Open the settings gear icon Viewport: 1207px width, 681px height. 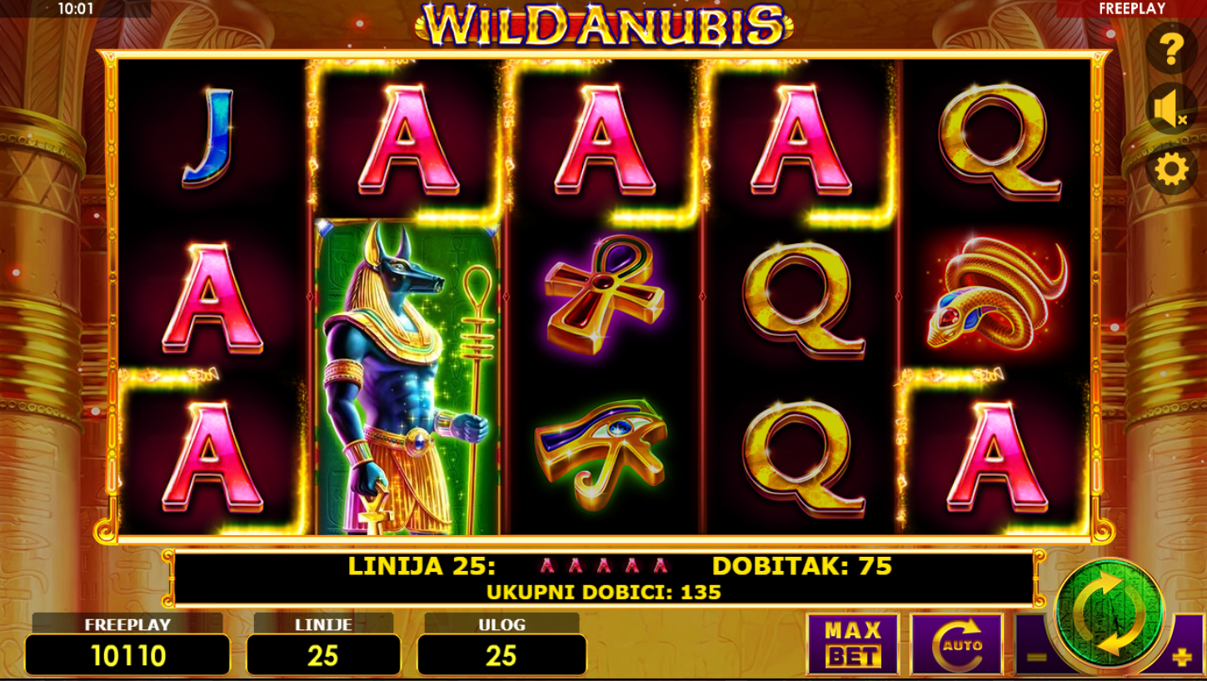click(1171, 170)
